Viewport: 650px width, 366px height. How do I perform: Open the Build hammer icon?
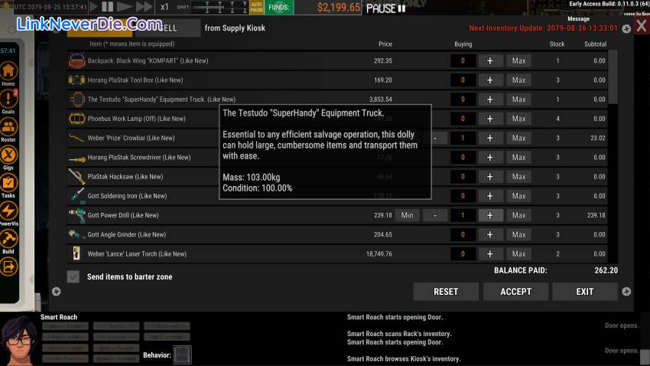(x=8, y=239)
